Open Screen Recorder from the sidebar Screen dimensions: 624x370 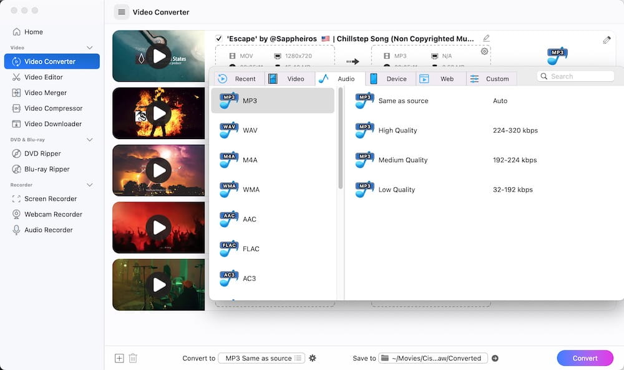(x=52, y=198)
